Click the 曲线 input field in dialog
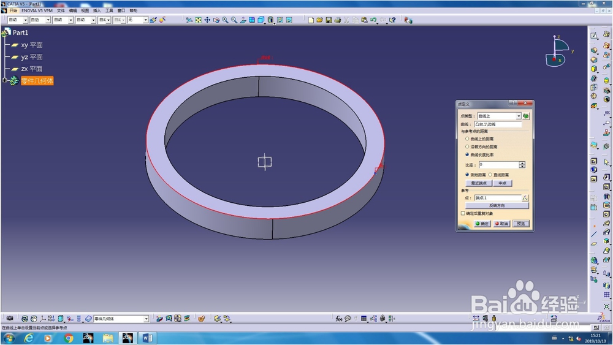The image size is (613, 345). (x=498, y=124)
